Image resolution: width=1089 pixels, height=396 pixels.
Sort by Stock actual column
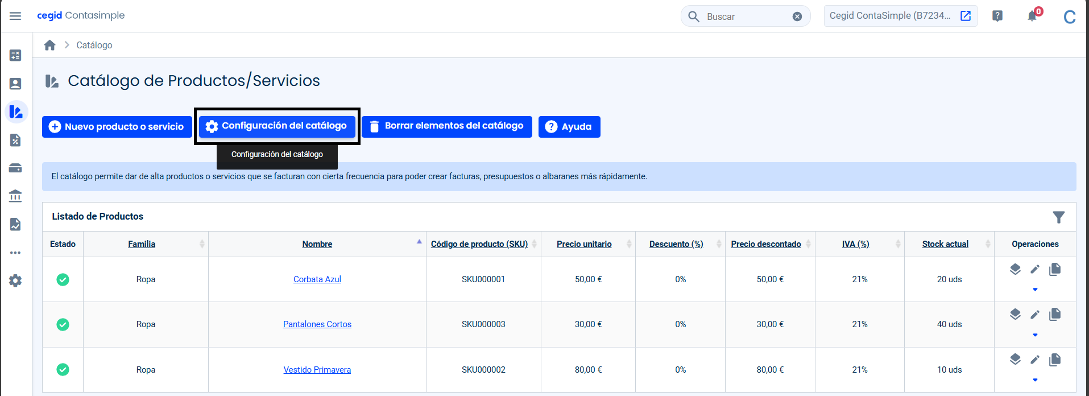[x=945, y=244]
